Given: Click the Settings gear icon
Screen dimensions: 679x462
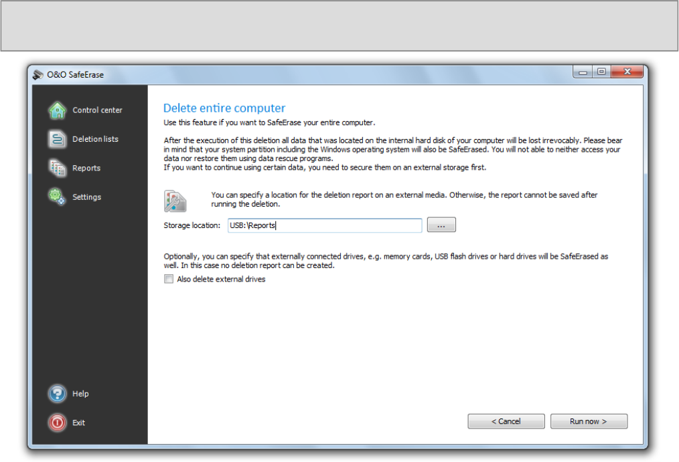Looking at the screenshot, I should tap(57, 197).
